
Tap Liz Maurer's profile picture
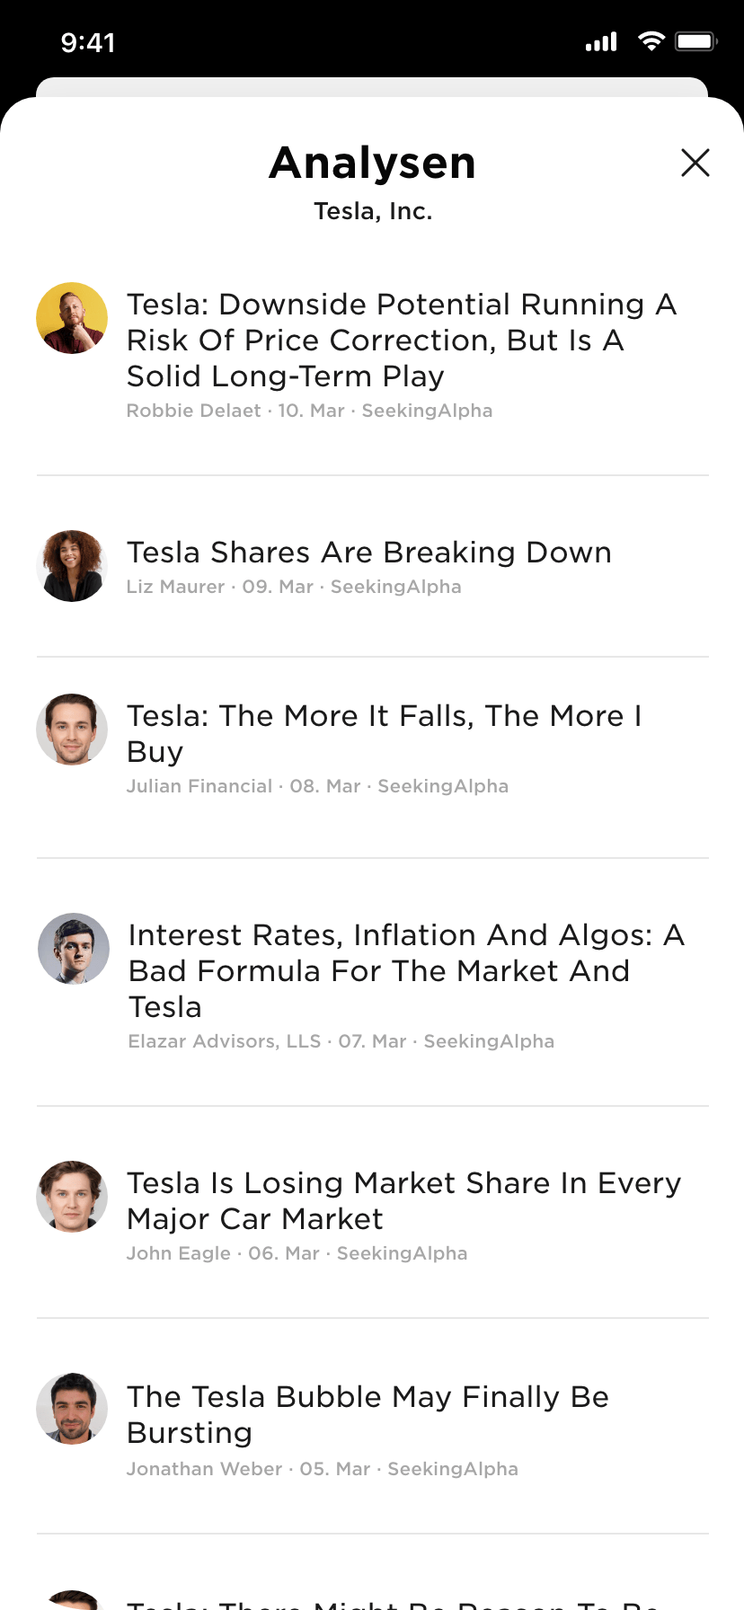(72, 566)
